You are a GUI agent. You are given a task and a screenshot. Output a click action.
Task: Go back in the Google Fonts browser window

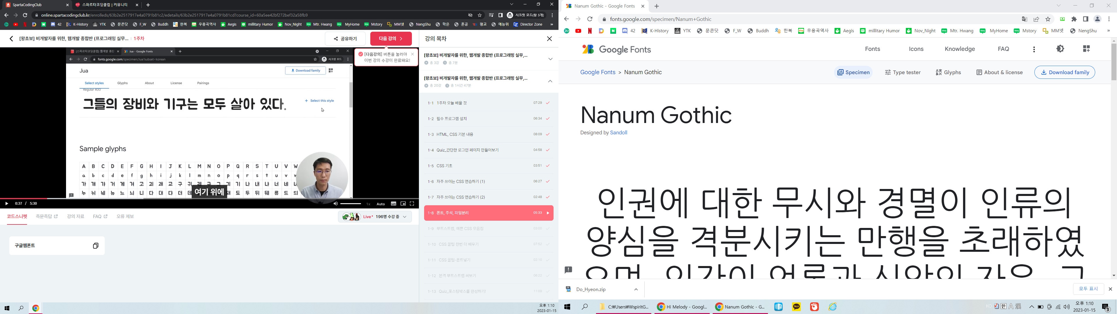(566, 19)
